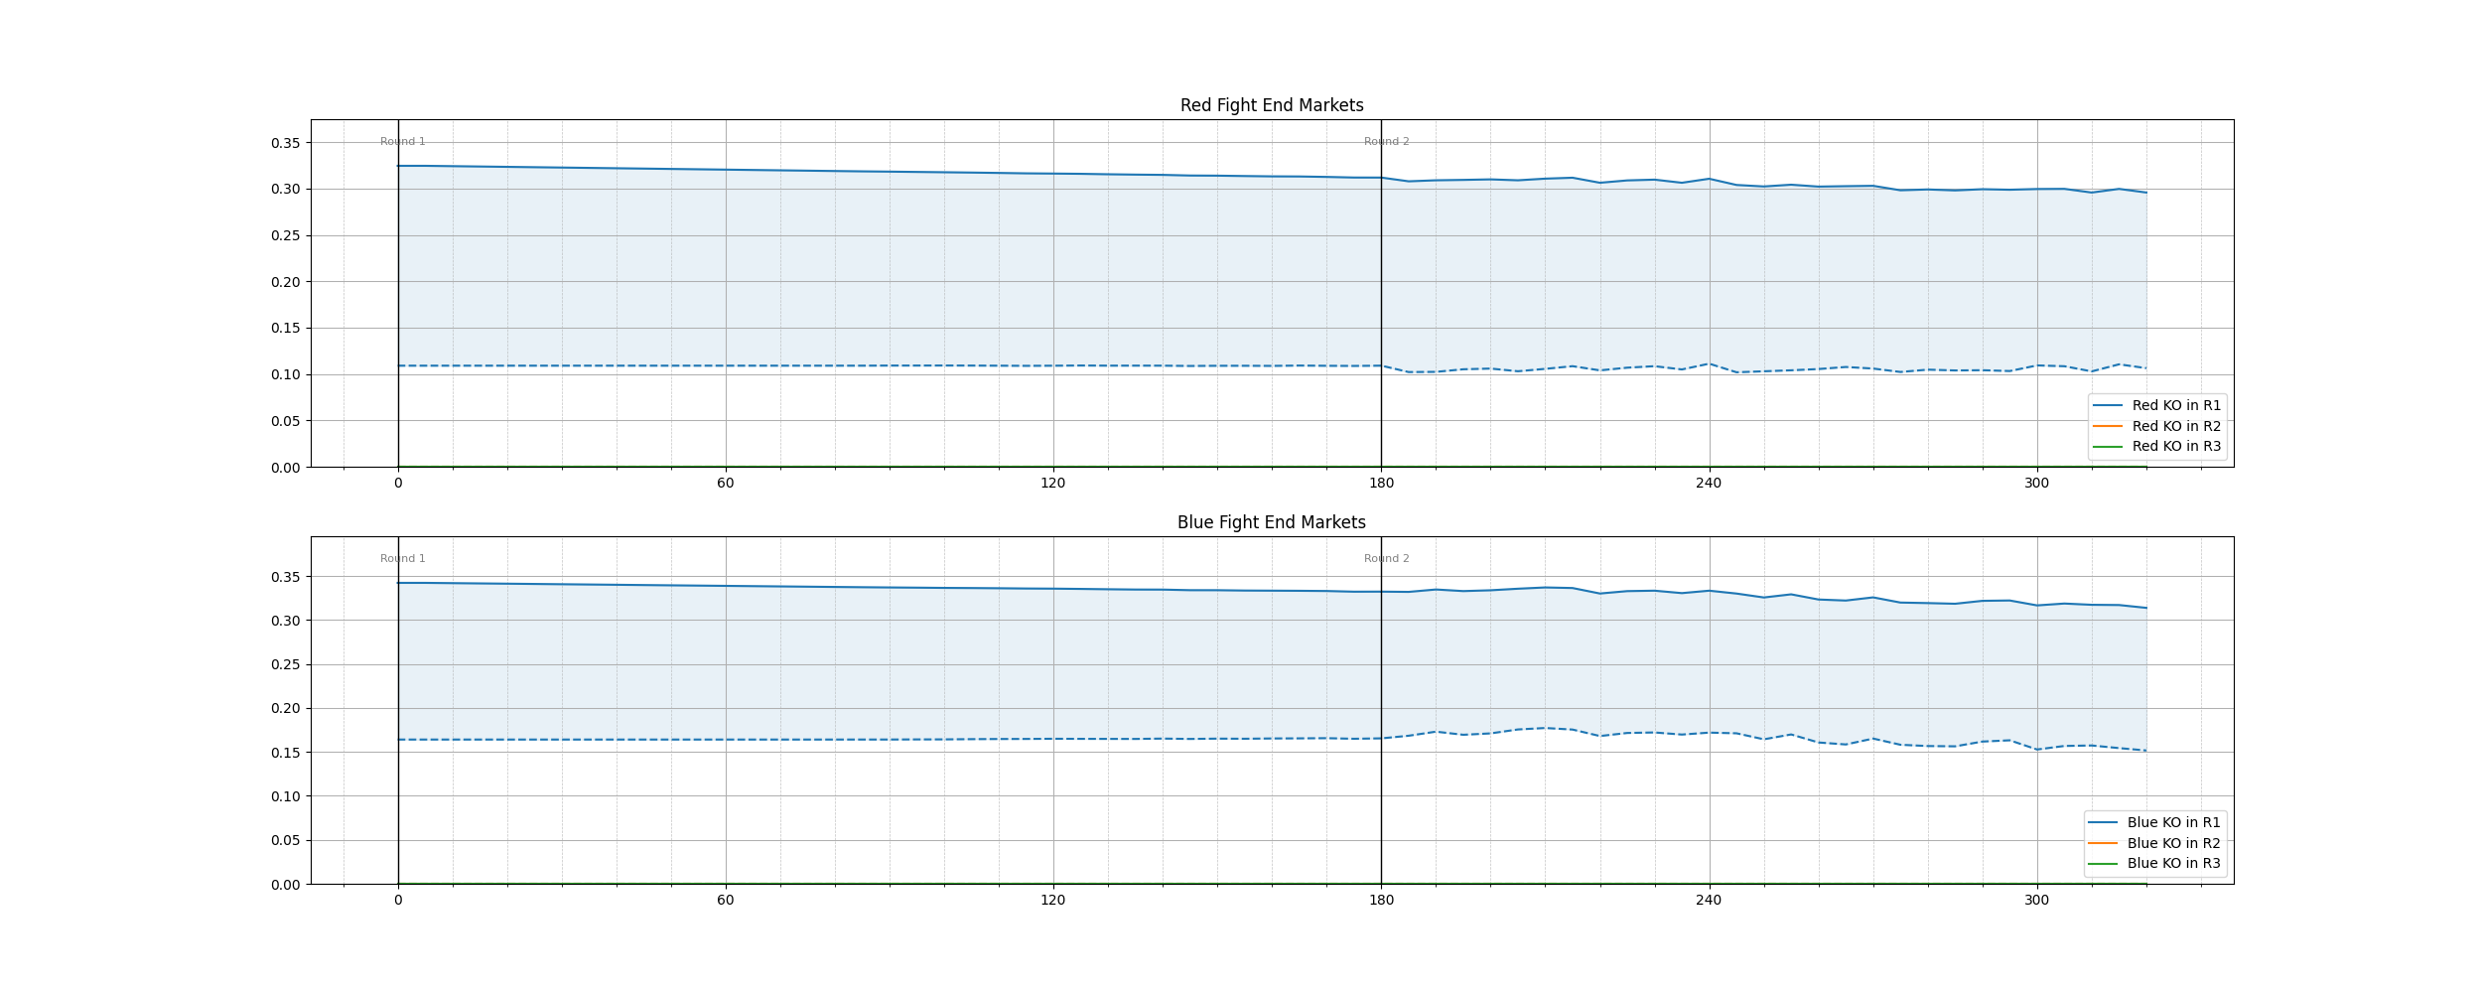Select the Red KO in R1 legend label

pos(2176,405)
